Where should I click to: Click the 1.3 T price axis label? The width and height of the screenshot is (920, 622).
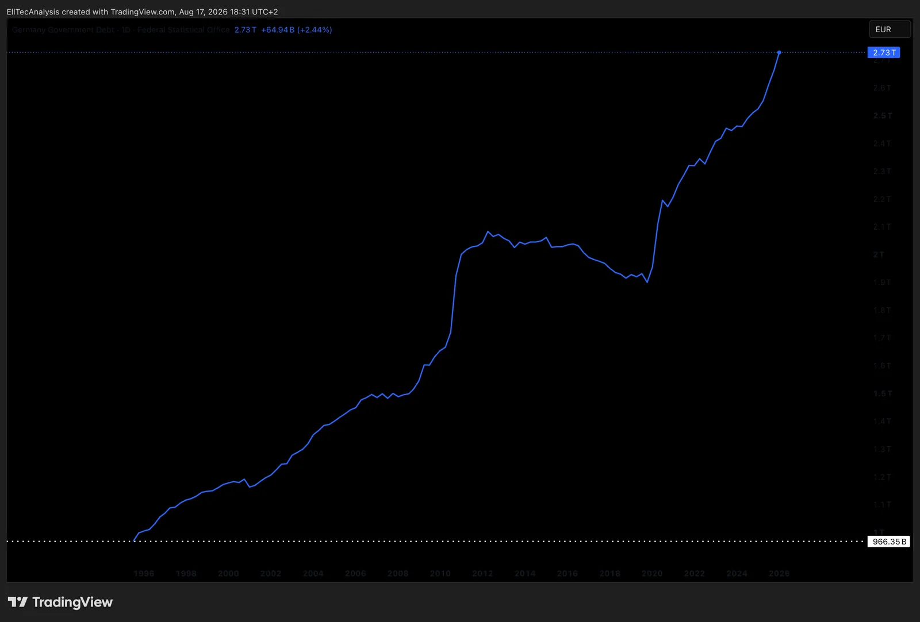pyautogui.click(x=882, y=449)
